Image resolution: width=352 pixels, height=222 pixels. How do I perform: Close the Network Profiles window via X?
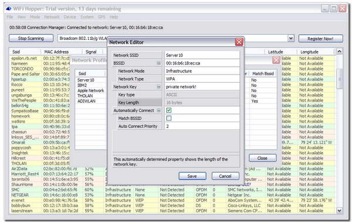(276, 60)
